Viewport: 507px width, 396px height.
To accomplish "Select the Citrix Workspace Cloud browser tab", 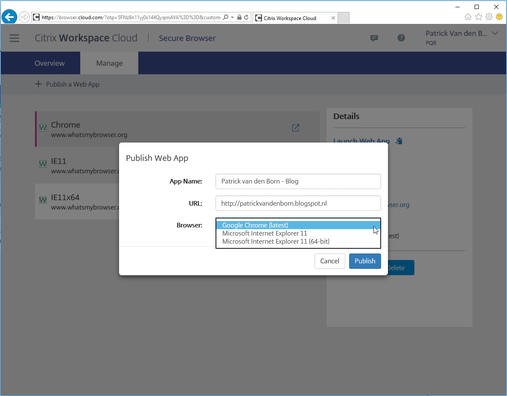I will (295, 18).
